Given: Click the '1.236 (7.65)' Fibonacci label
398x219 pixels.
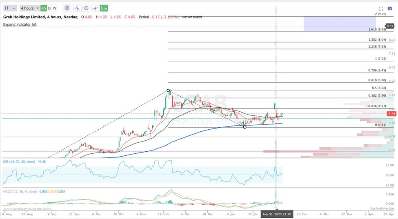Looking at the screenshot, I should [x=377, y=46].
